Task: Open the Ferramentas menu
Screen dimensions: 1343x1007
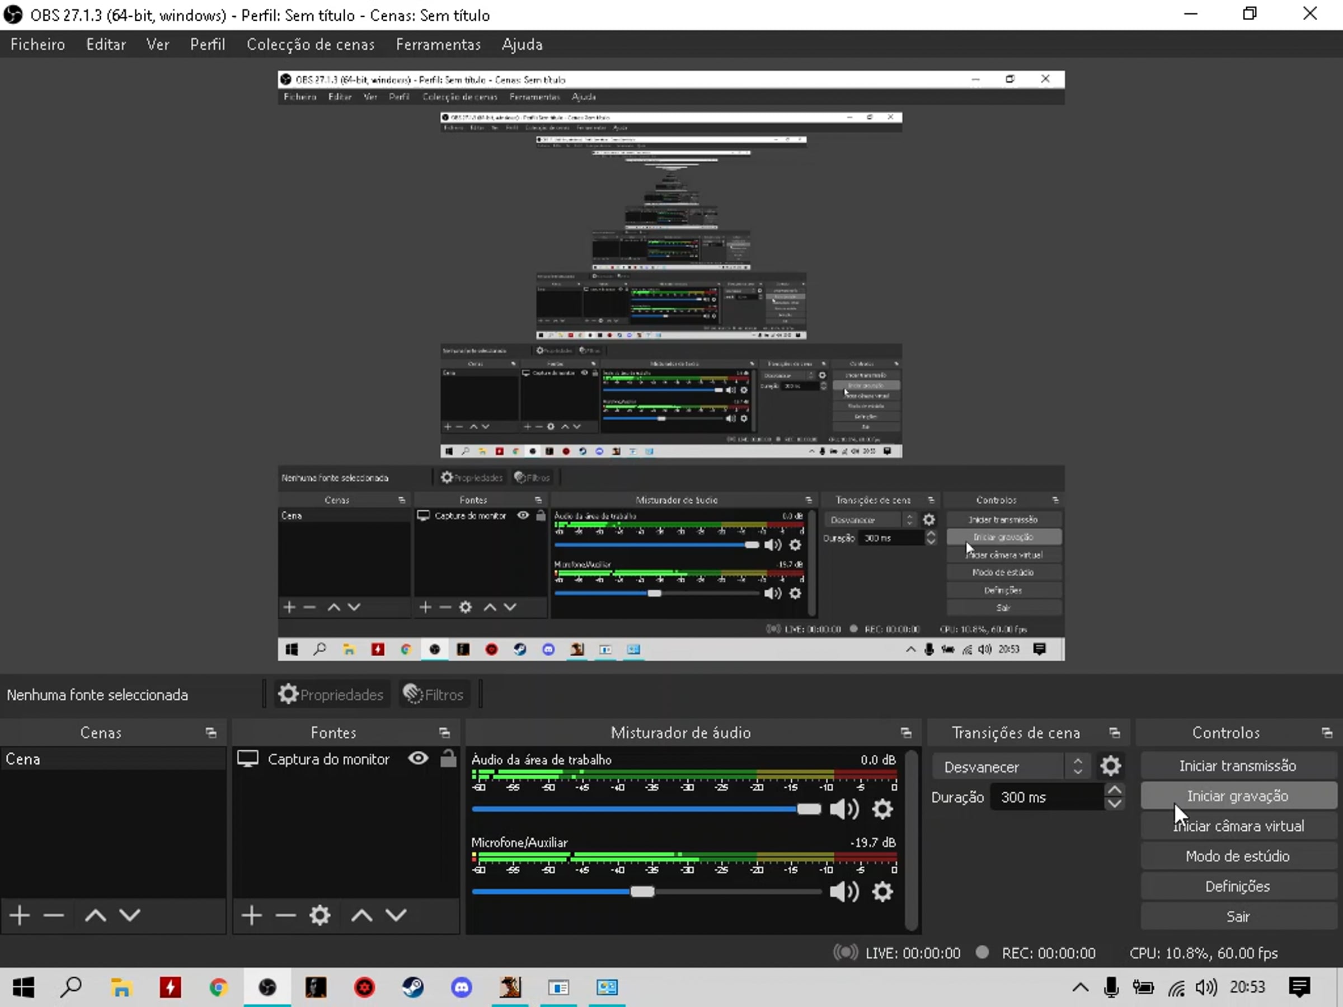Action: click(x=438, y=44)
